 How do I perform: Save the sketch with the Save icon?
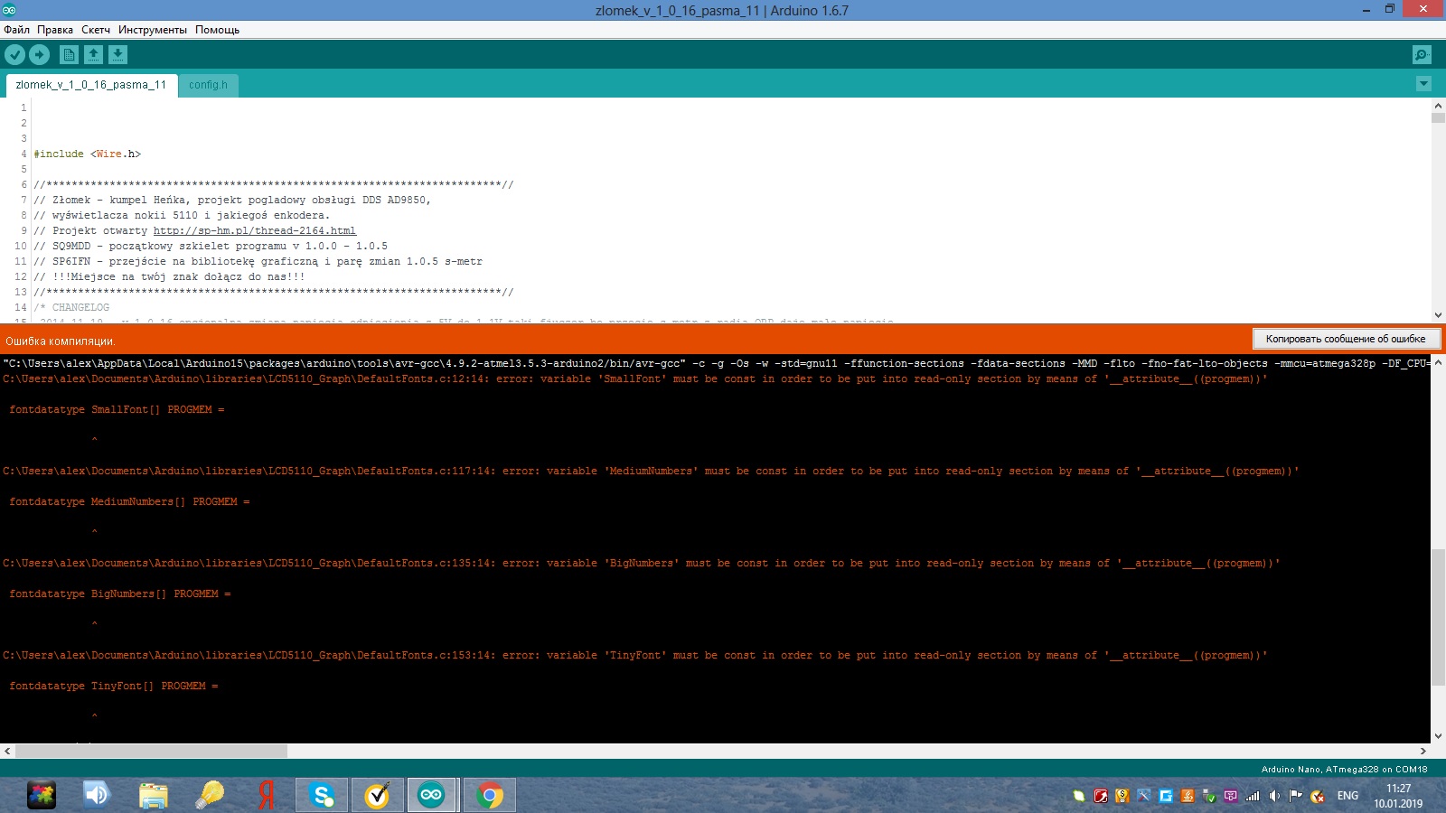[117, 55]
